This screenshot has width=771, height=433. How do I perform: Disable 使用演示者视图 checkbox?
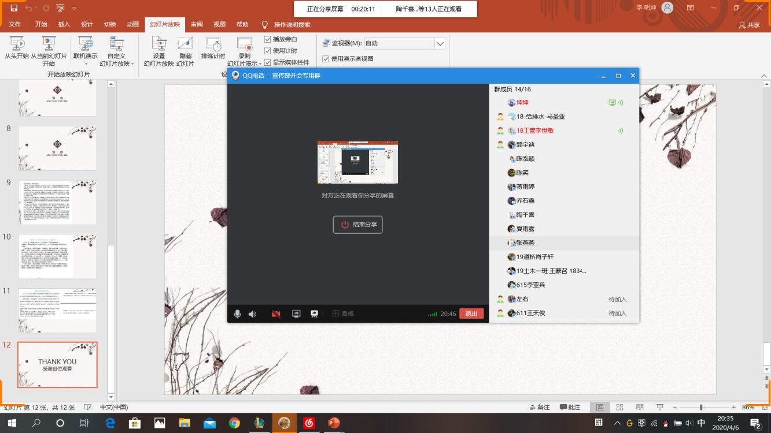tap(326, 59)
